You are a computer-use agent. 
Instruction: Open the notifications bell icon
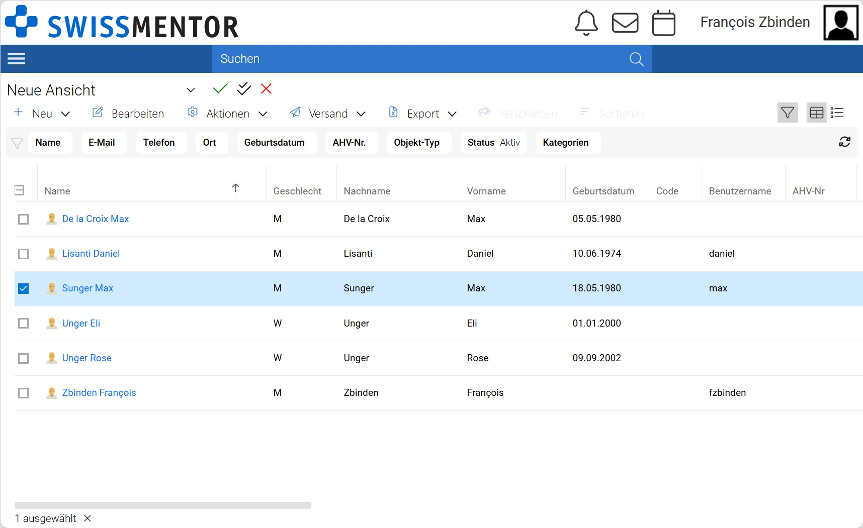(x=586, y=23)
